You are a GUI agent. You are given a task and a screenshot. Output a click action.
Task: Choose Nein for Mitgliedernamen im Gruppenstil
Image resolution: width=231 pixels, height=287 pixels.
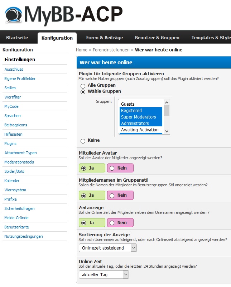tap(112, 196)
